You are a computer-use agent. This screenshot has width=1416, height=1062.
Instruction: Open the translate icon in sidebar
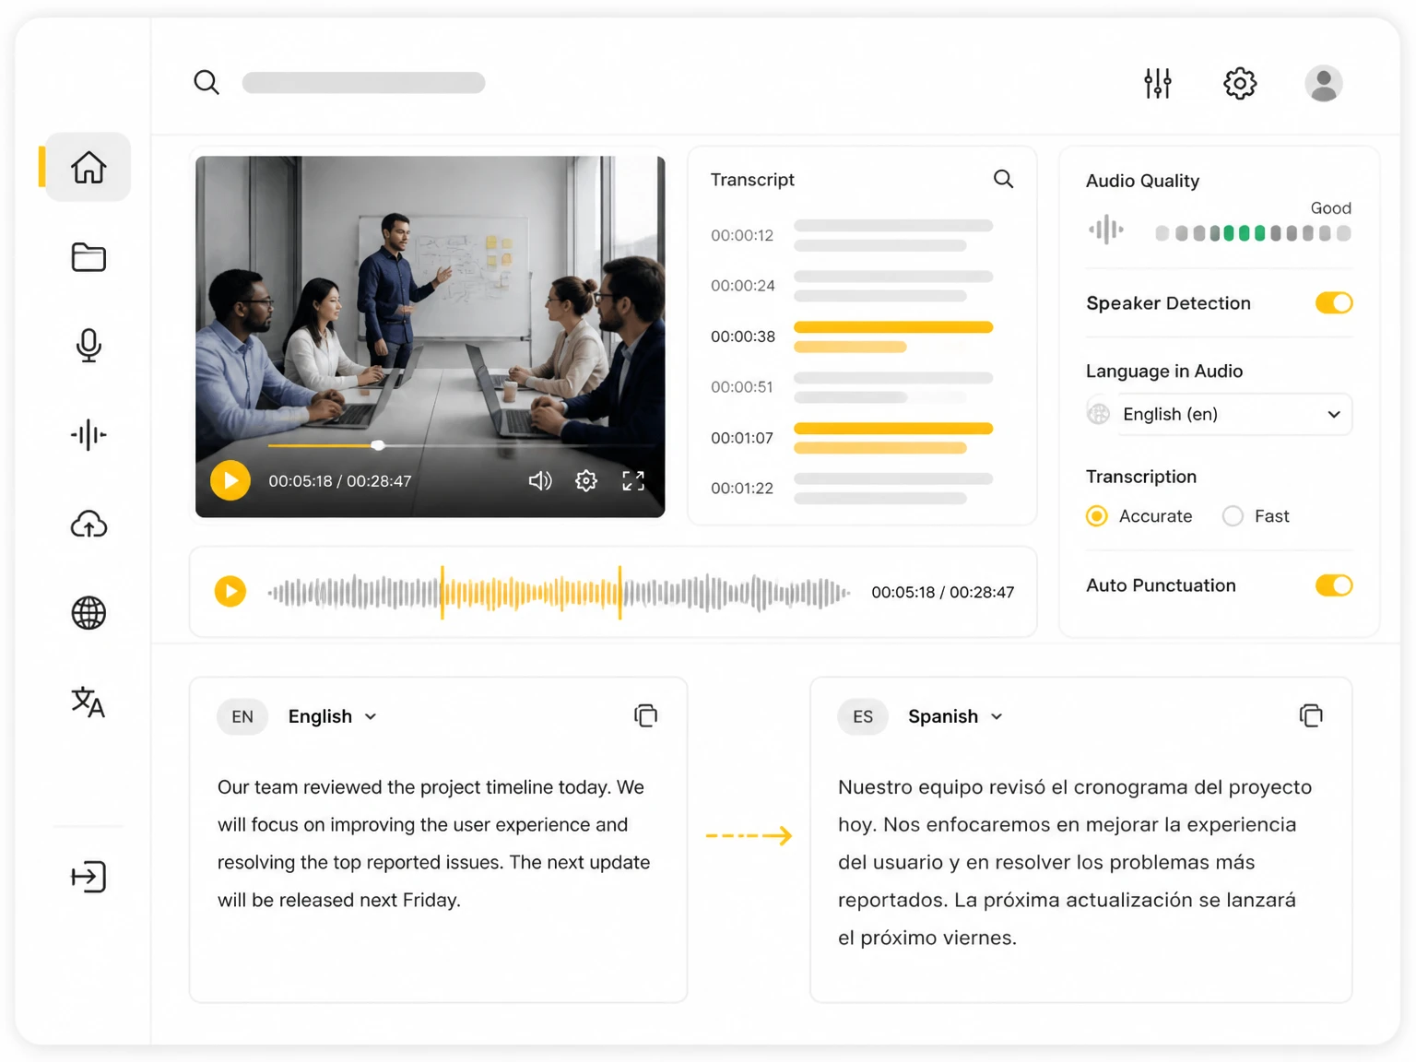tap(88, 702)
